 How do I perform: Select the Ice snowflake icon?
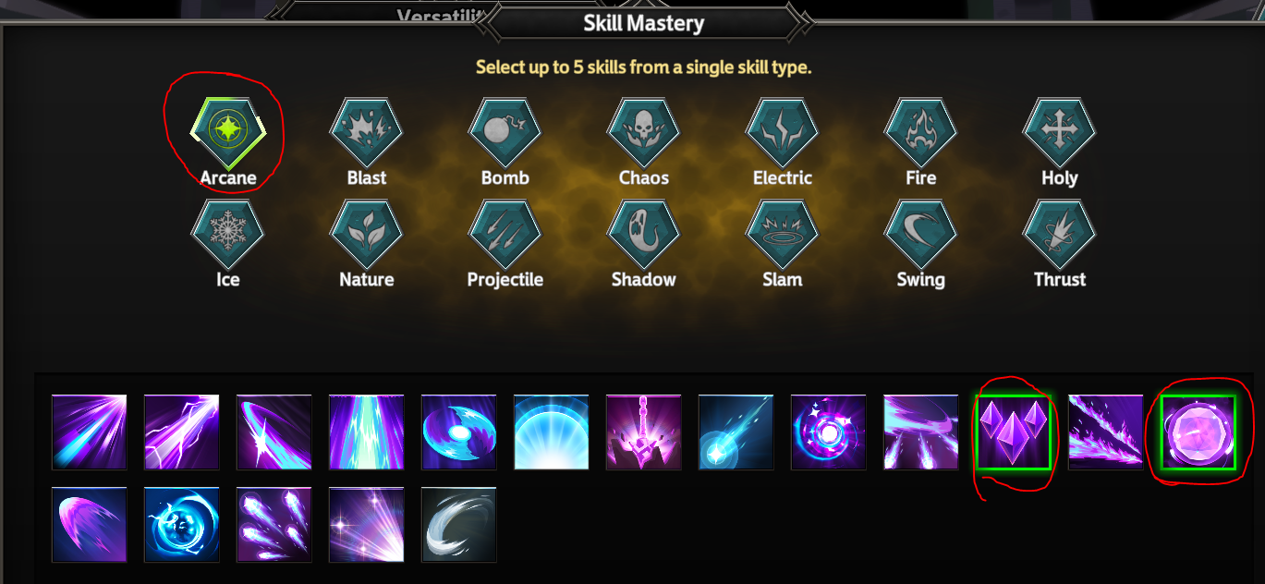coord(227,233)
